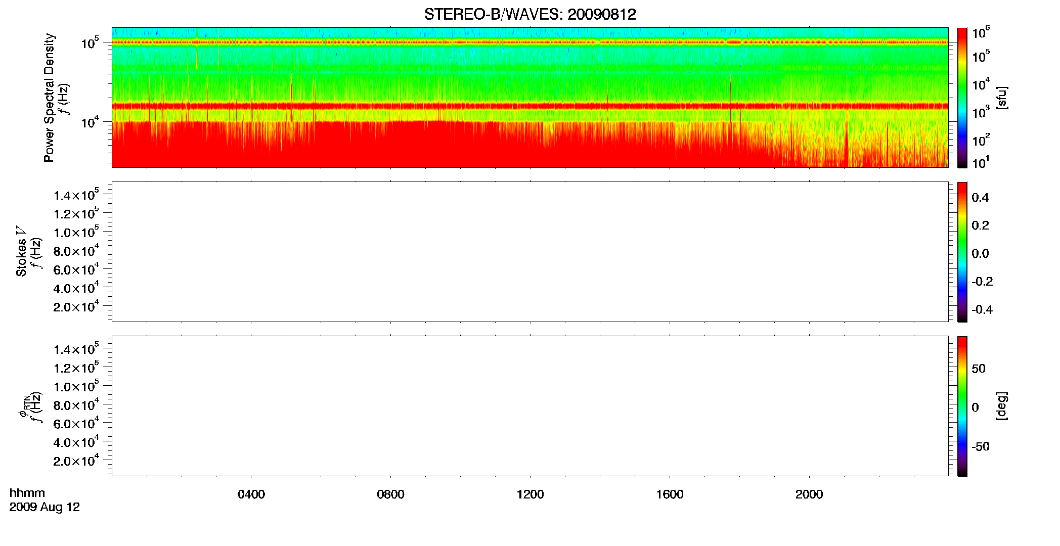Screen dimensions: 1060x546
Task: Click the Stokes V color bar
Action: tap(962, 252)
